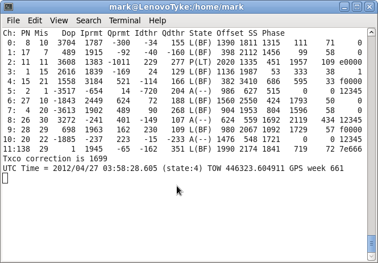Expand the View menu
Screen dimensions: 378x263
(x=59, y=20)
